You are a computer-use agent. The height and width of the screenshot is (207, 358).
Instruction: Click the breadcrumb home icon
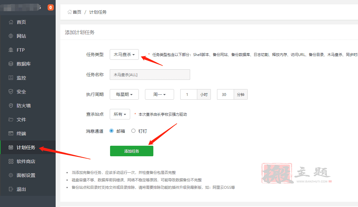70,12
